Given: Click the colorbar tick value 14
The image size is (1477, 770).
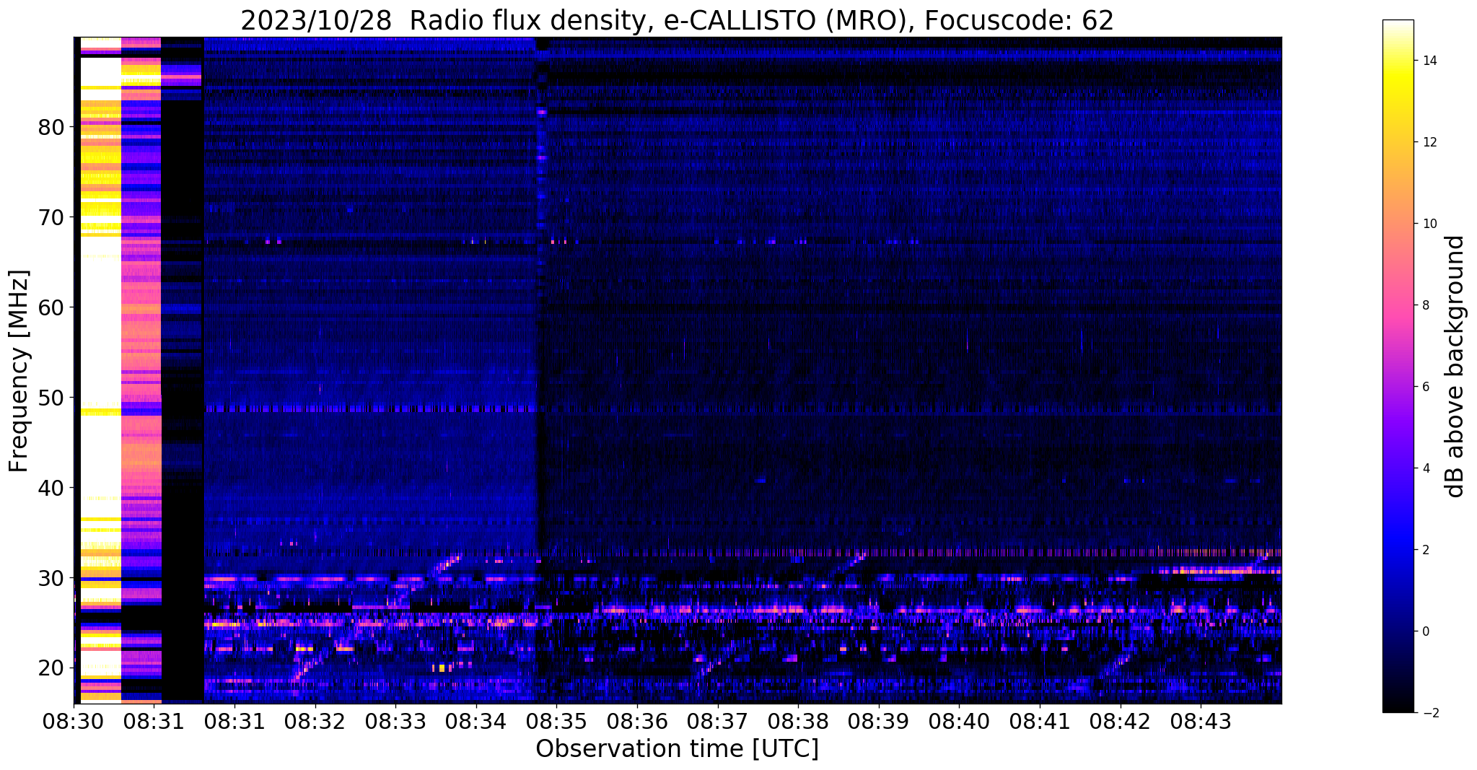Looking at the screenshot, I should click(x=1429, y=61).
